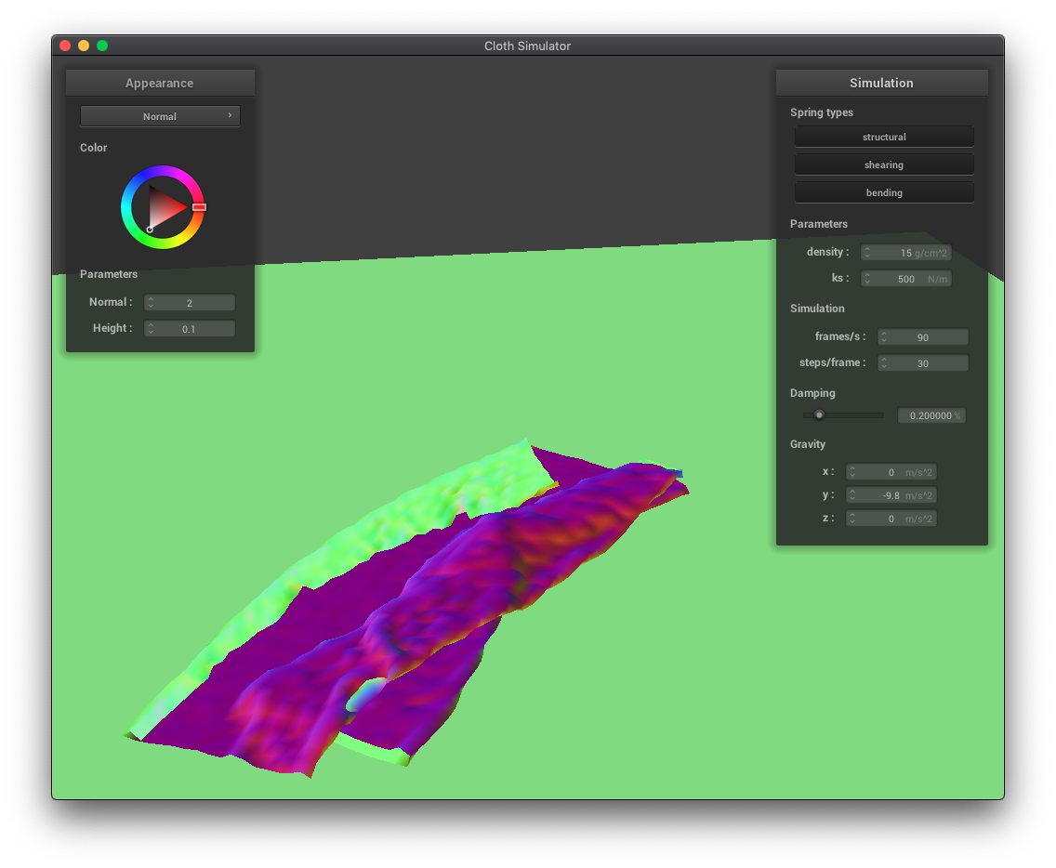Image resolution: width=1056 pixels, height=868 pixels.
Task: Click the 'Spring types' label
Action: (822, 112)
